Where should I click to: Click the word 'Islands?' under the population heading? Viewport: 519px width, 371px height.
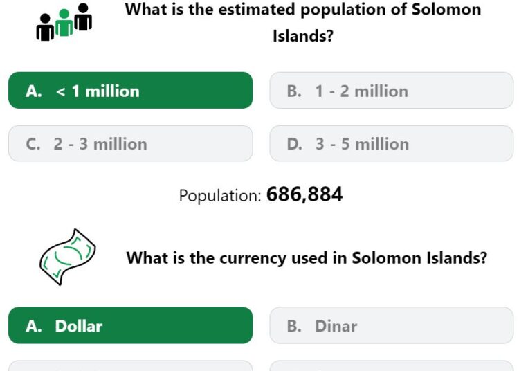click(x=303, y=36)
